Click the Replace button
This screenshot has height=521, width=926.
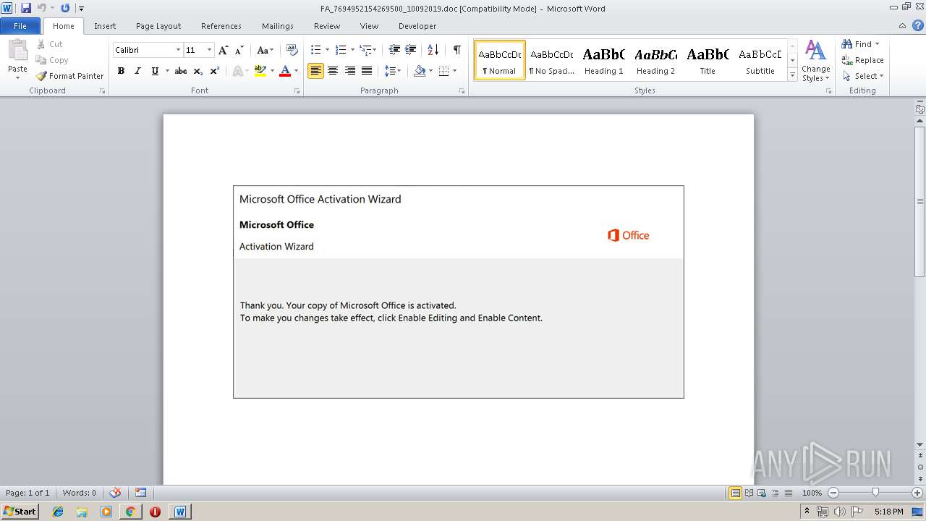[x=862, y=60]
